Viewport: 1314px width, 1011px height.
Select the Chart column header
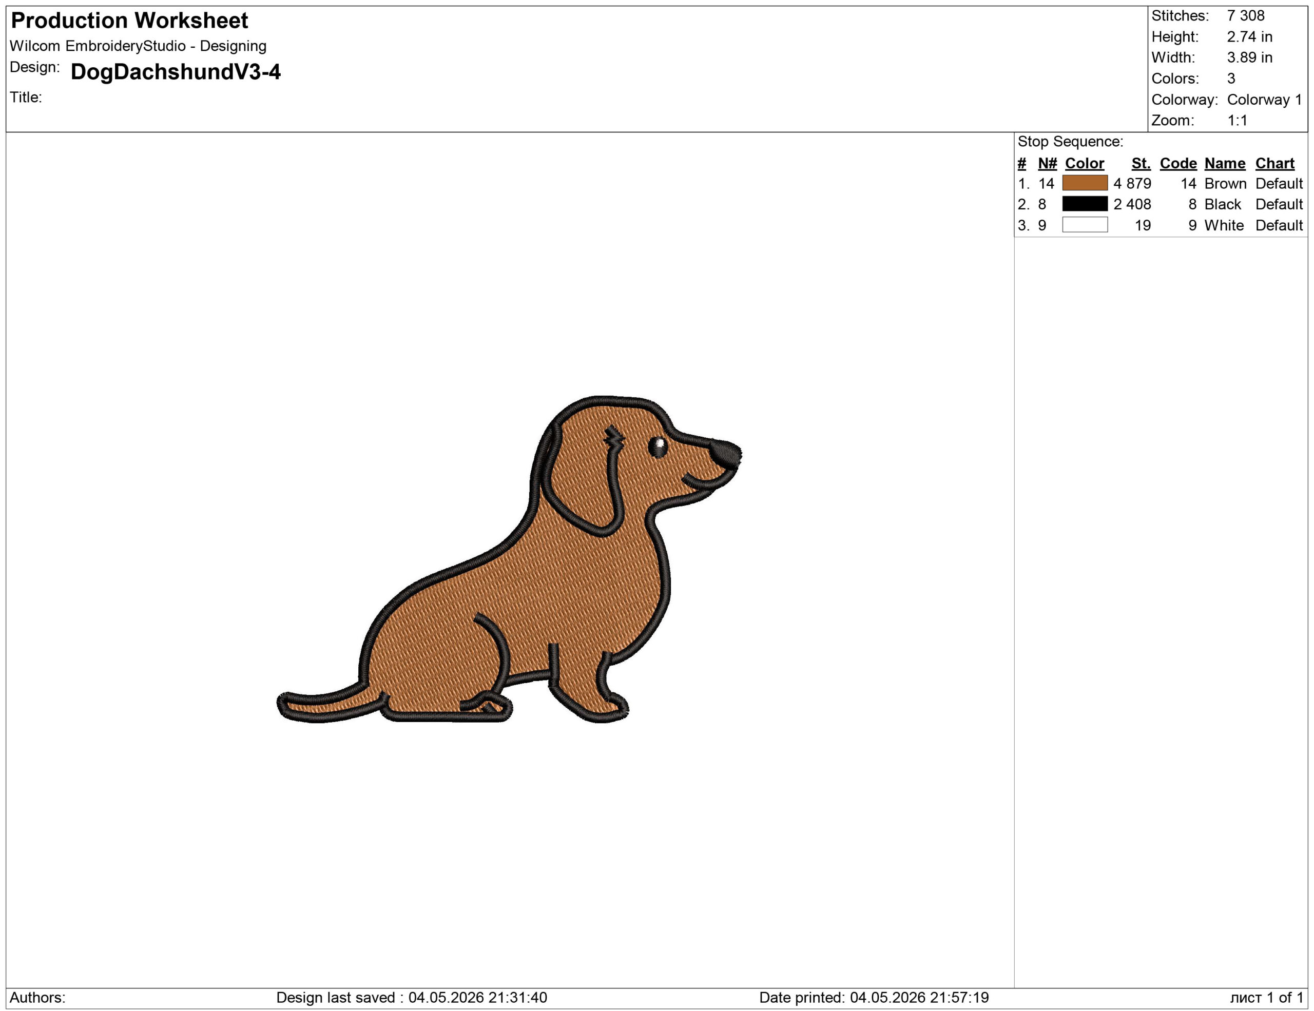point(1274,164)
